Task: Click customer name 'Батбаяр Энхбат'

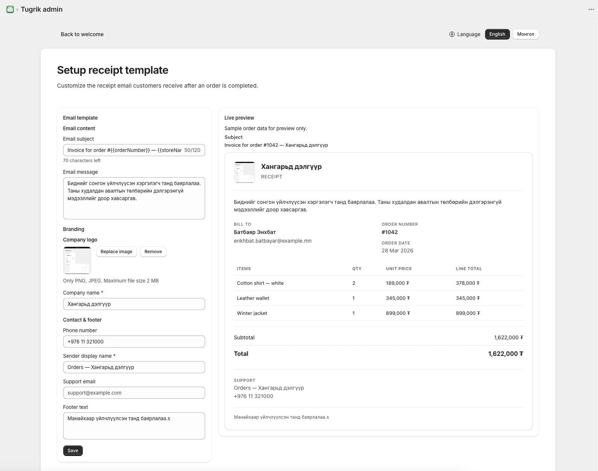Action: [255, 232]
